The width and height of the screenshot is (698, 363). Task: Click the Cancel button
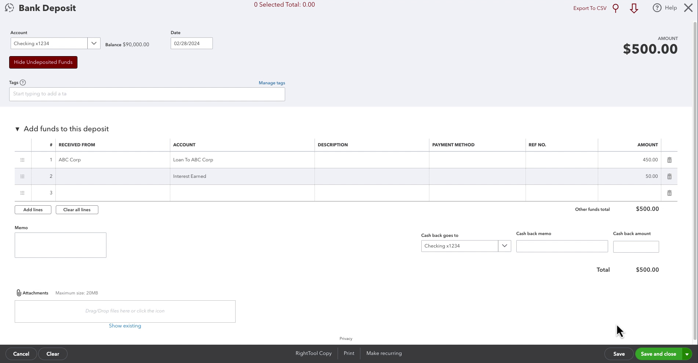(21, 354)
